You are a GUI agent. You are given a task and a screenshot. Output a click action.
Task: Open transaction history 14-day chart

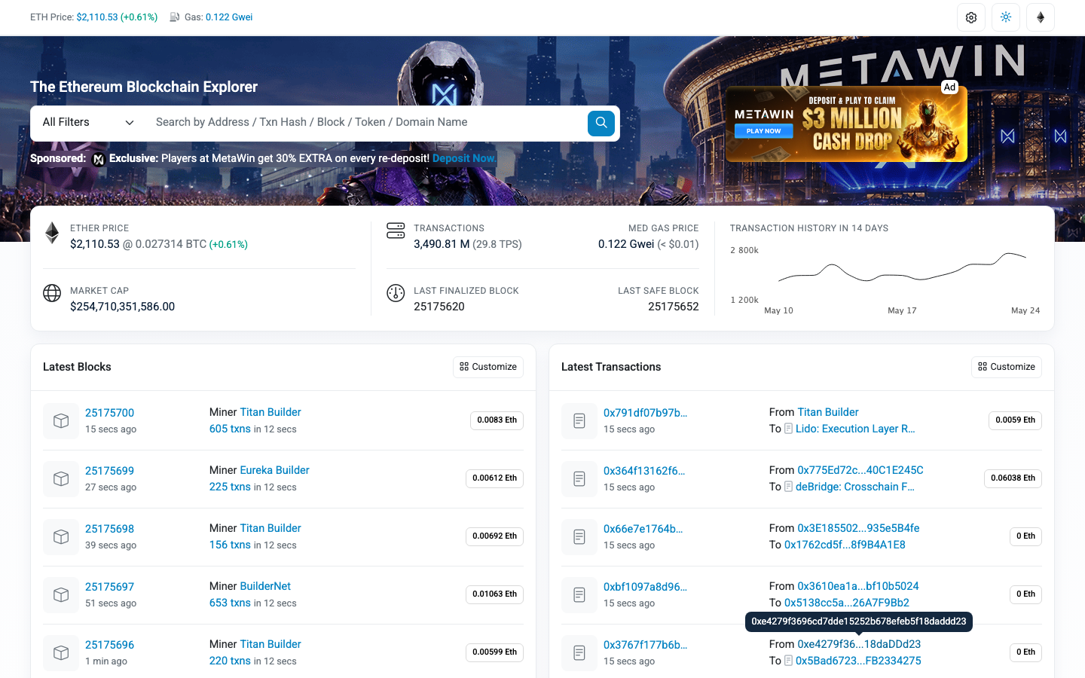coord(885,279)
